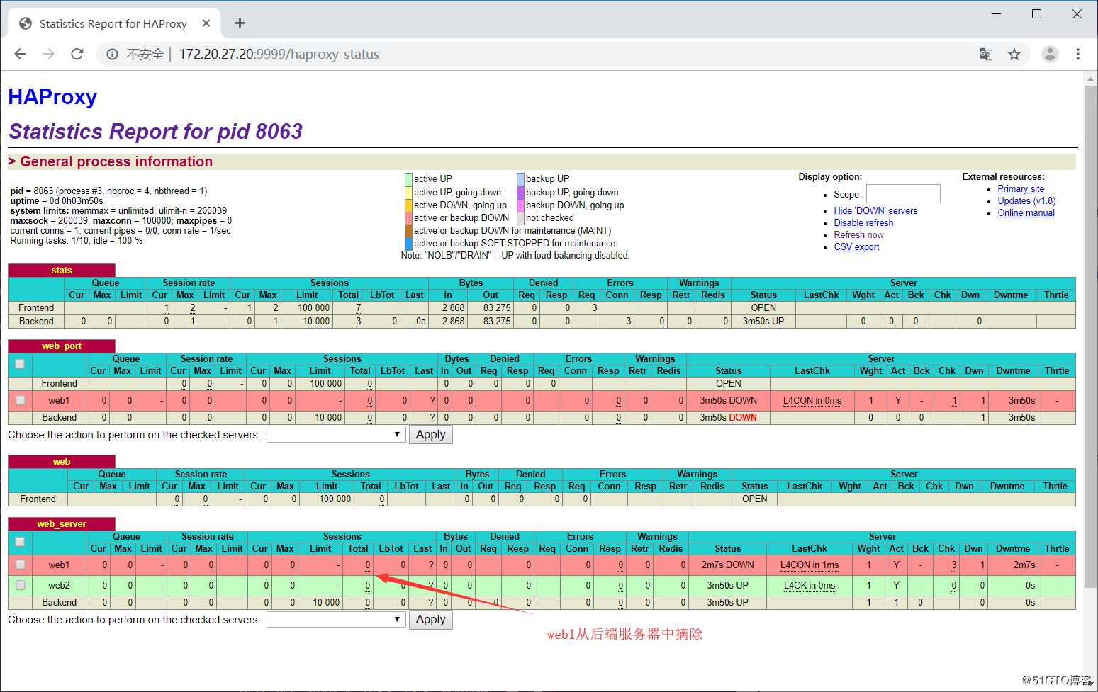Open the web proxy header link
This screenshot has width=1098, height=692.
point(62,461)
